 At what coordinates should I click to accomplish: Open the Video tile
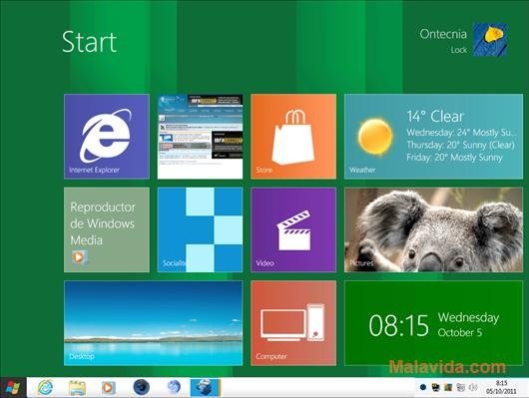(293, 229)
